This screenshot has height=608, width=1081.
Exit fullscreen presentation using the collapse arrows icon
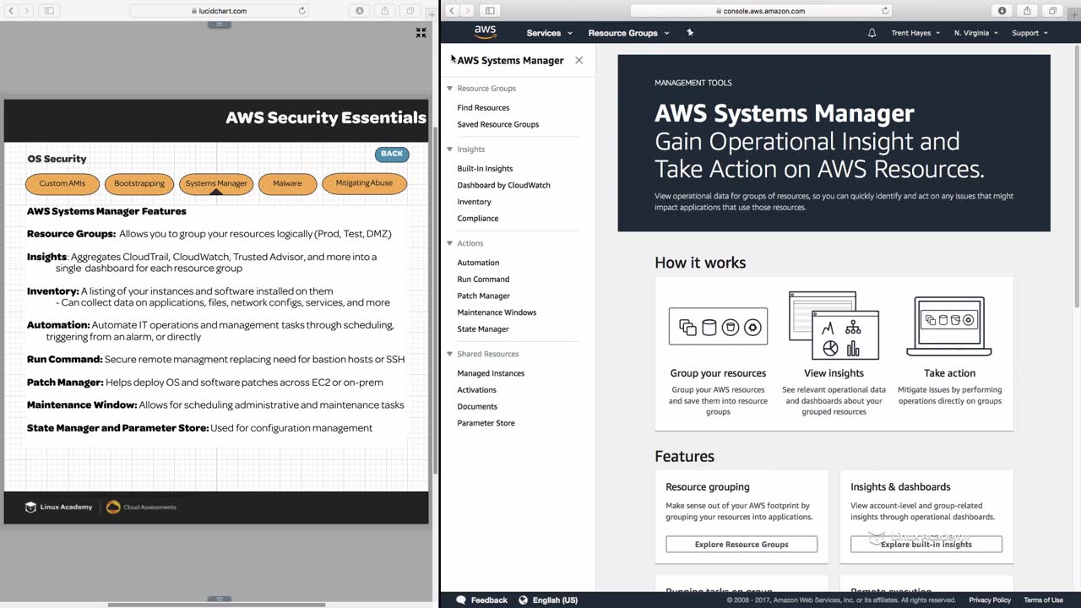coord(421,33)
